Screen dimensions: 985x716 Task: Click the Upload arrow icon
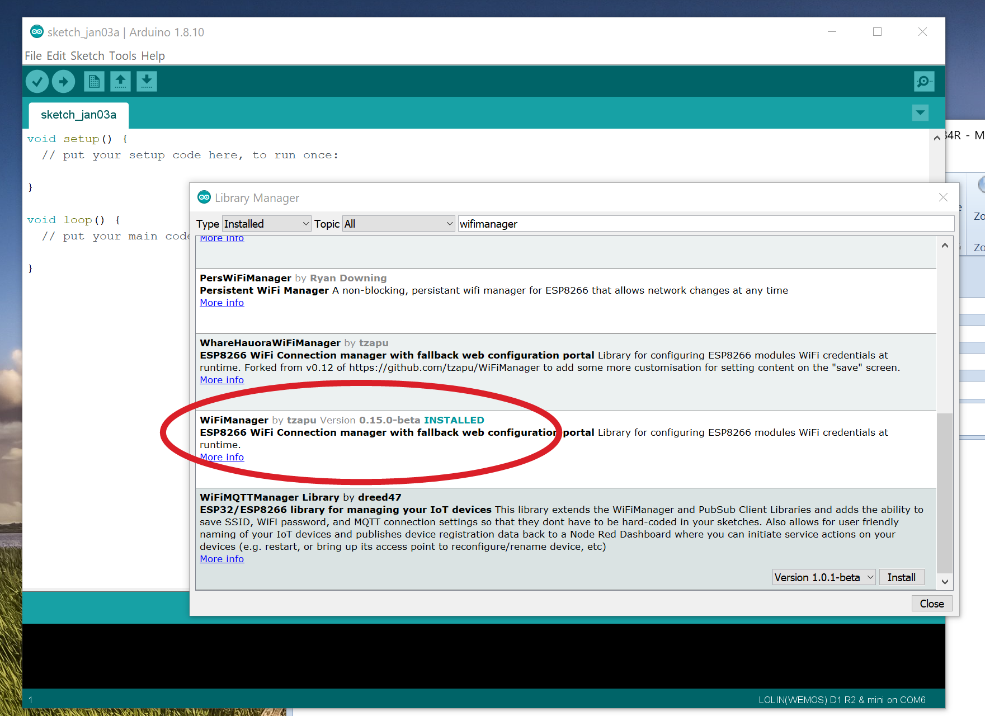pos(64,82)
